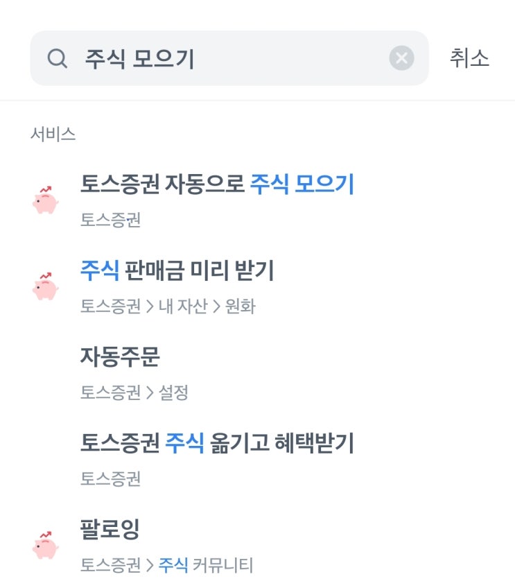Click 토스증권 subtitle under 옮기고 혜택받기
The width and height of the screenshot is (515, 588).
(110, 478)
